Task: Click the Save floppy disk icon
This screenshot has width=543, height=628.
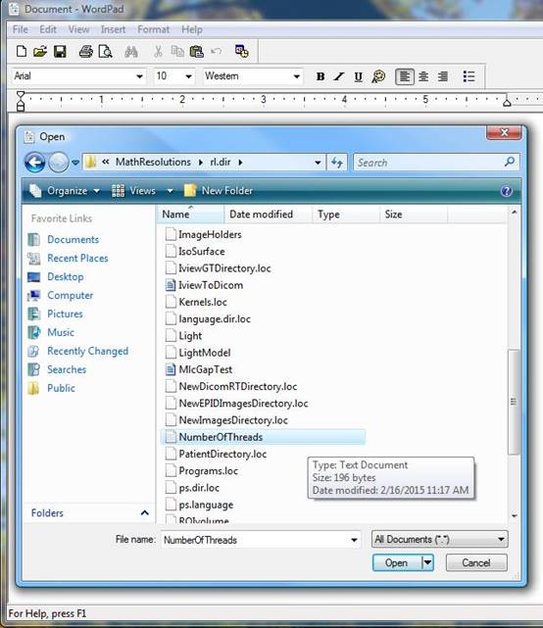Action: tap(60, 51)
